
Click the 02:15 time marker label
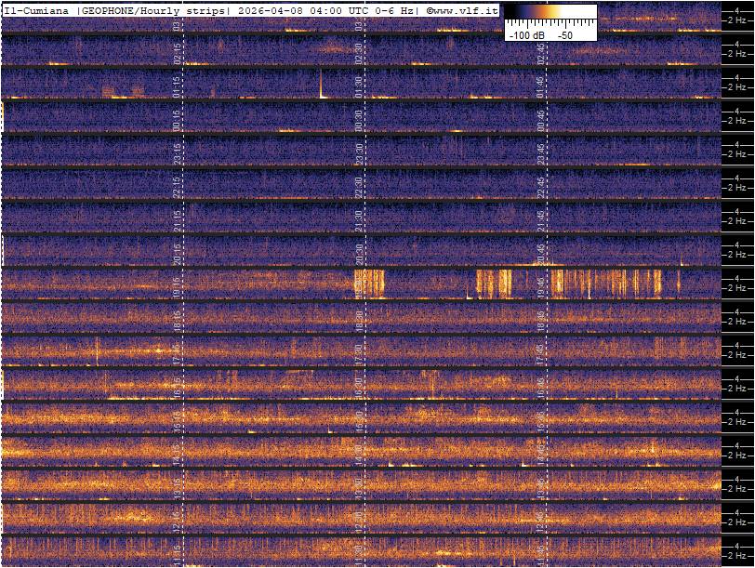(x=178, y=52)
